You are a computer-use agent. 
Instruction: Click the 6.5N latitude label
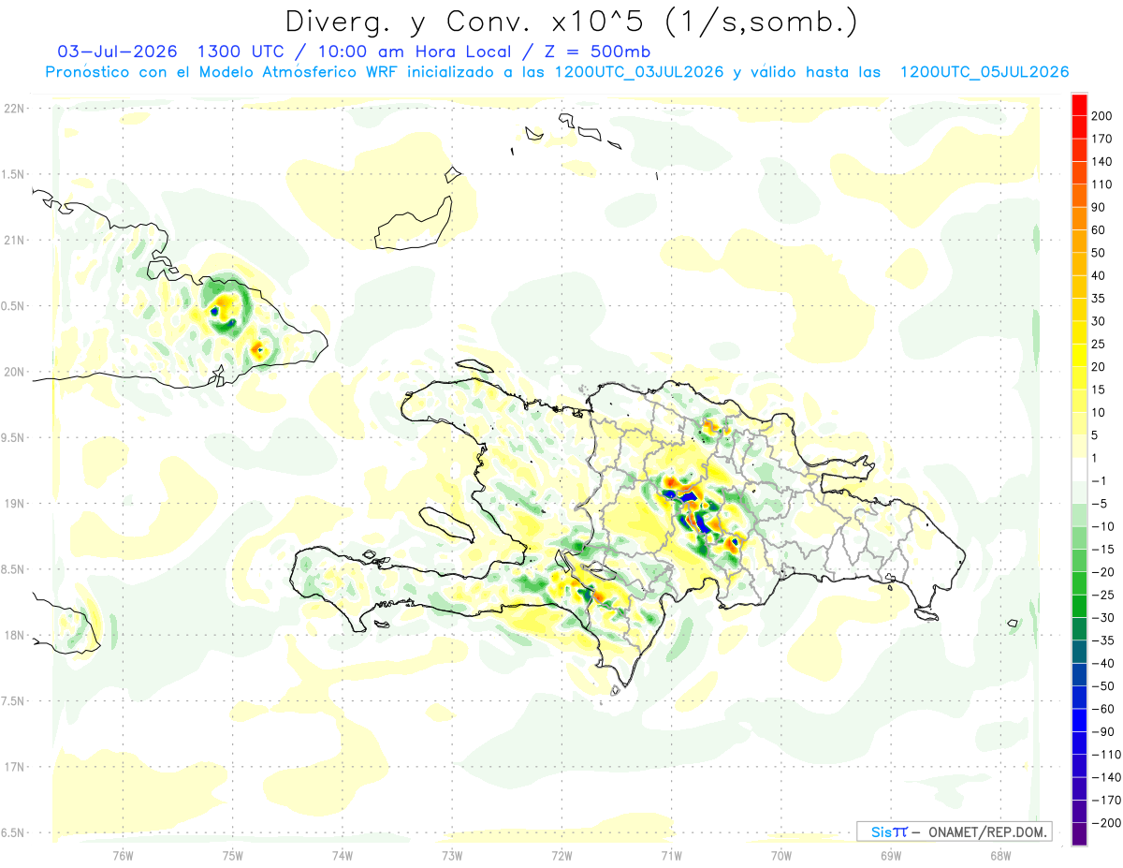pos(14,832)
